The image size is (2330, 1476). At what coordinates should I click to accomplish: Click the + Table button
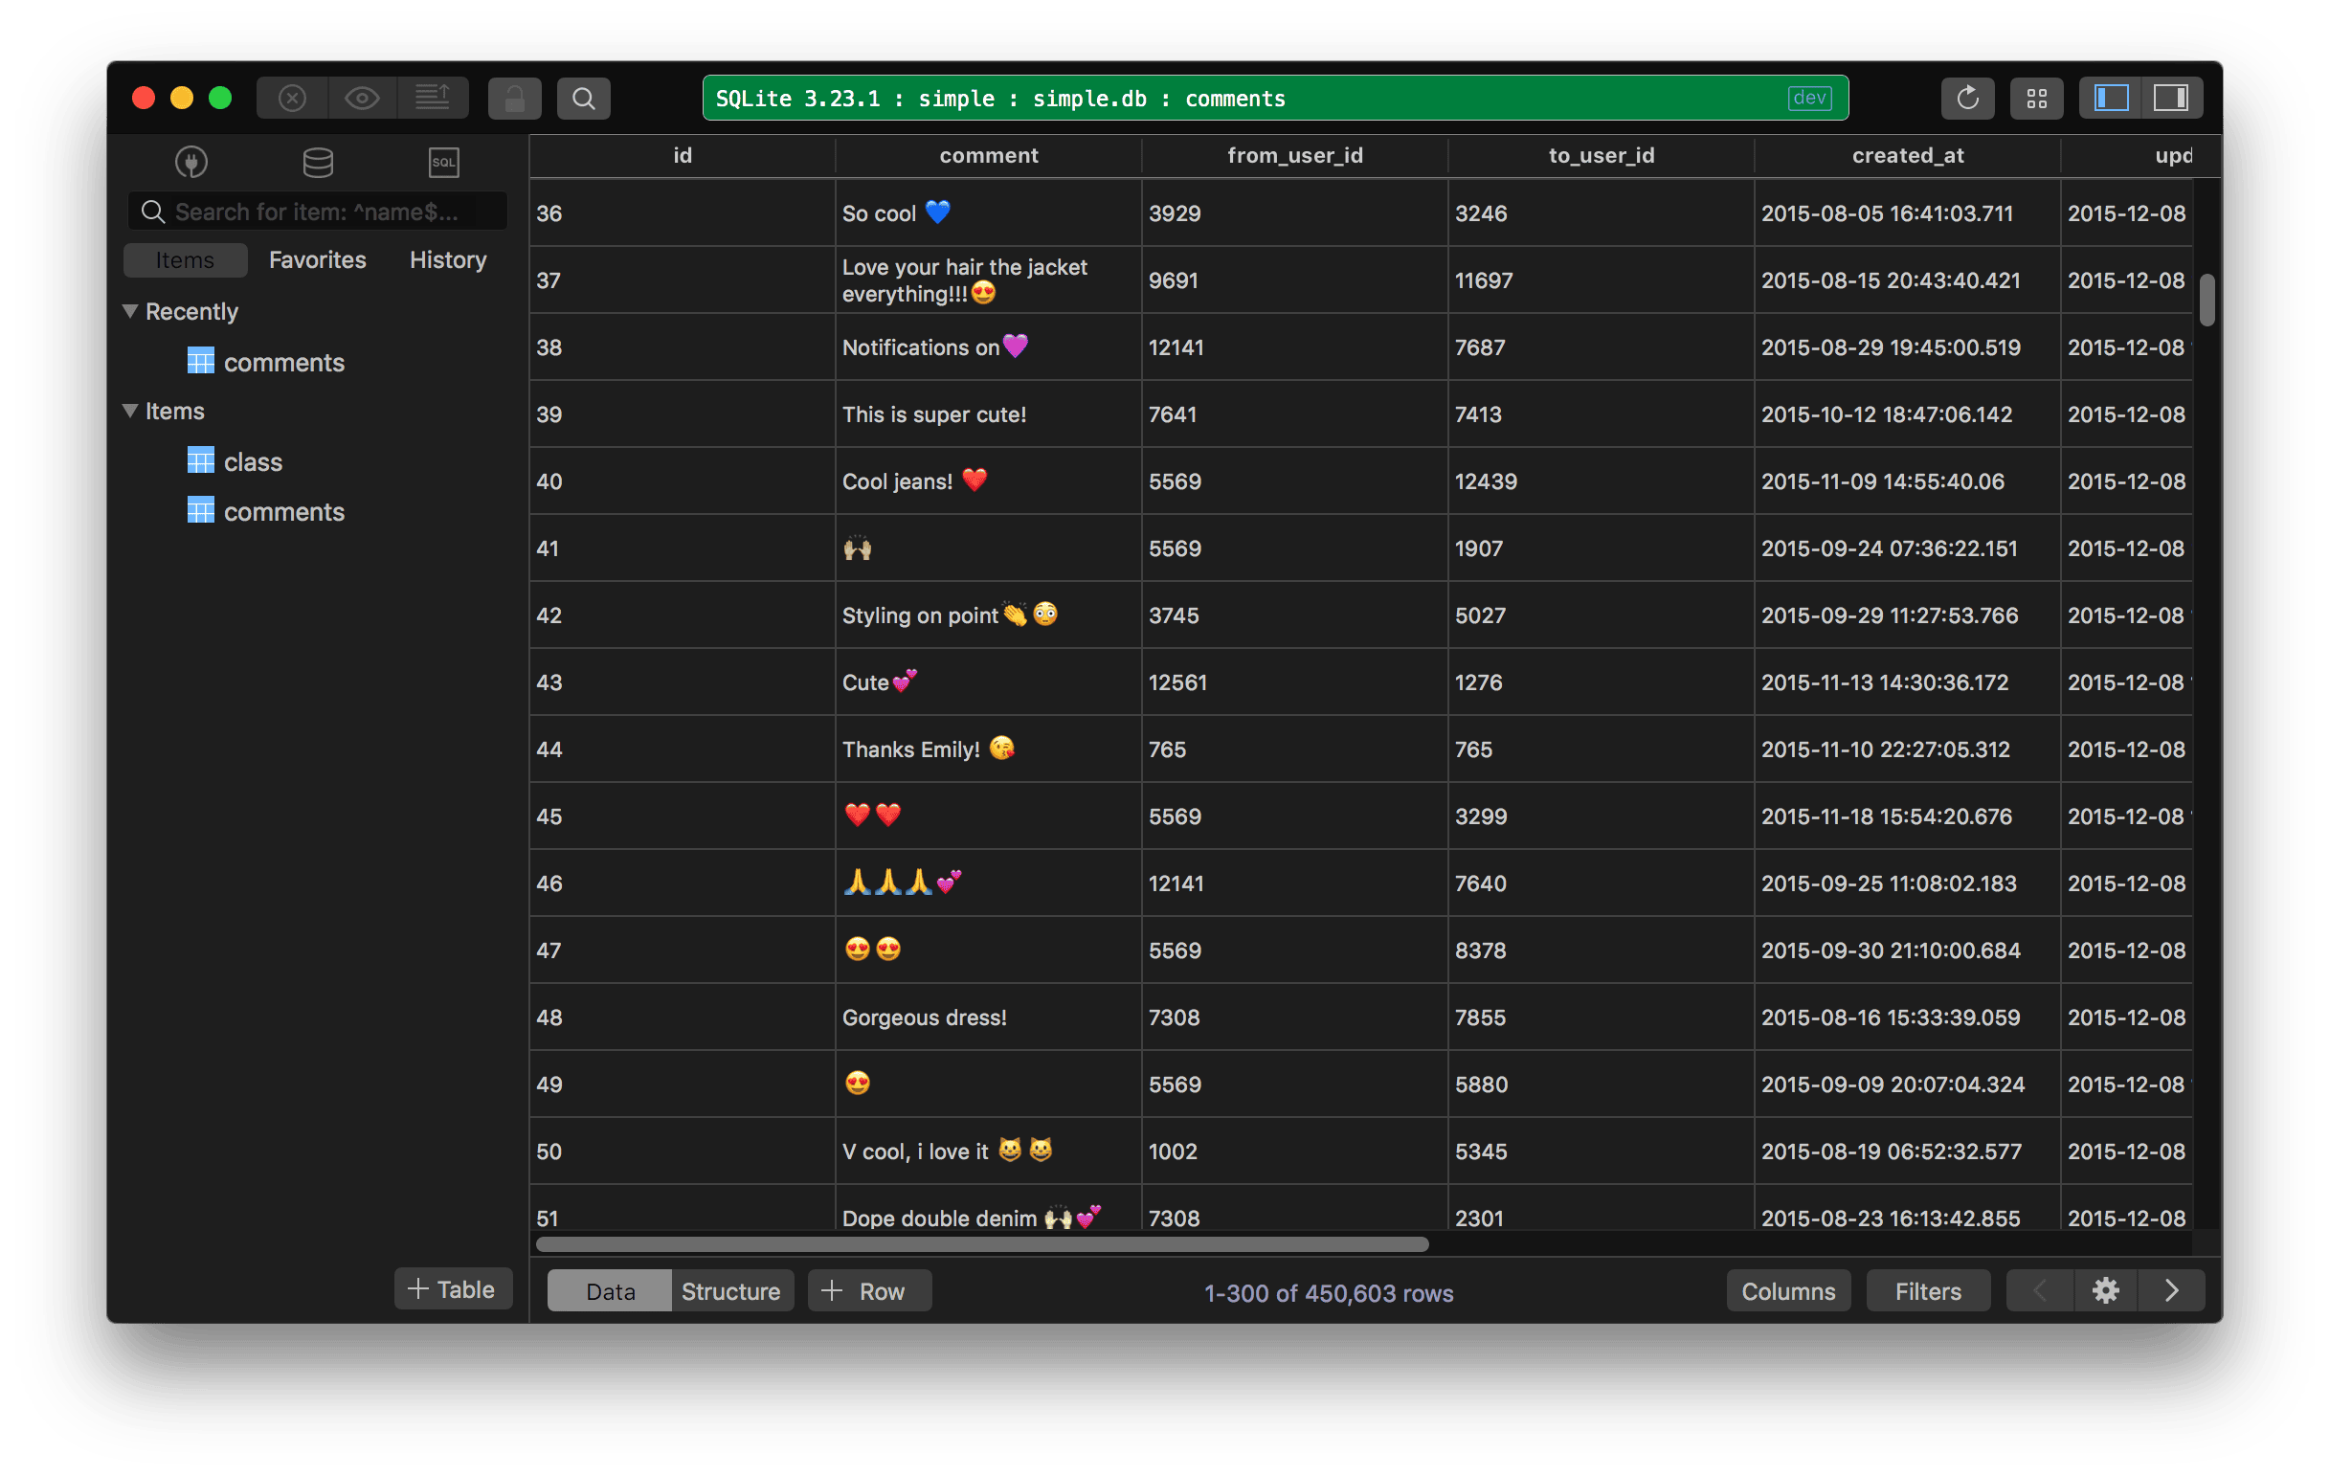click(452, 1290)
